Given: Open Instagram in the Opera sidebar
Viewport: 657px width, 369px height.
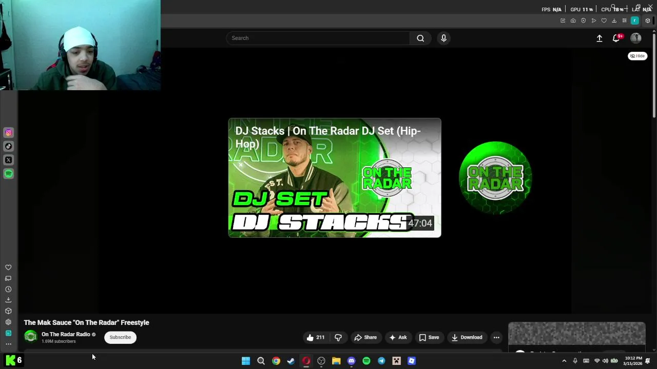Looking at the screenshot, I should tap(8, 133).
